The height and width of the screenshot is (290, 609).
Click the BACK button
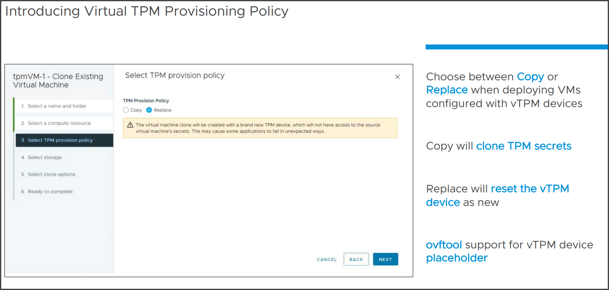click(x=356, y=259)
